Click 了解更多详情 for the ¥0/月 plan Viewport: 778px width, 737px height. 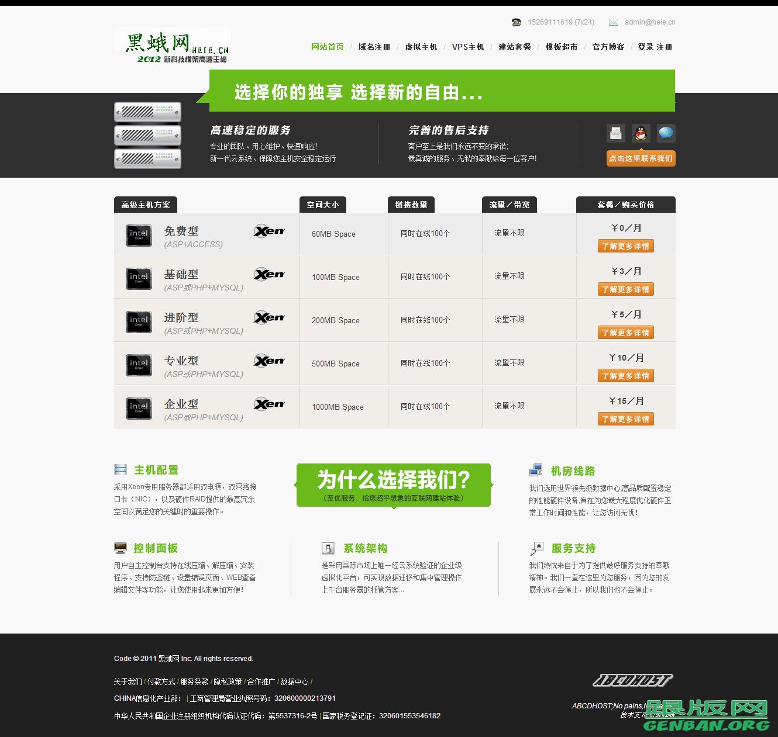pyautogui.click(x=625, y=245)
